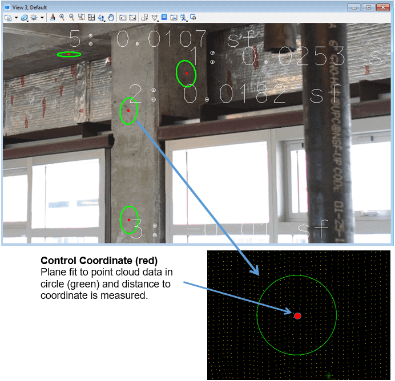Open the Display Styles globe icon

24,18
